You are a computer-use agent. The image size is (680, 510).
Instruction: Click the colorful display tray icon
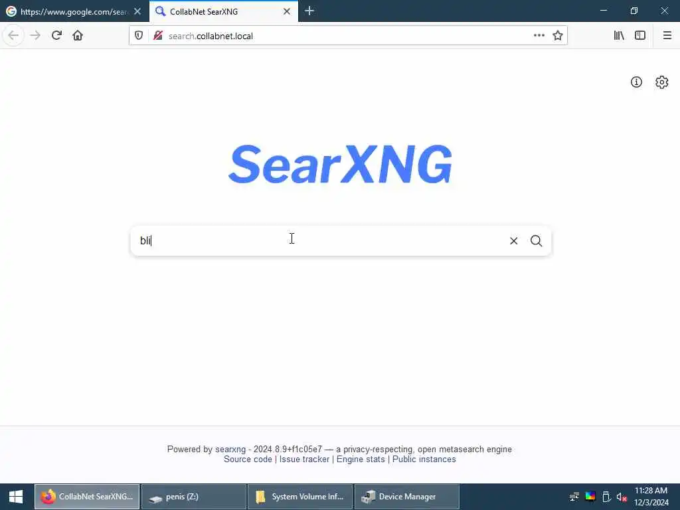[590, 497]
